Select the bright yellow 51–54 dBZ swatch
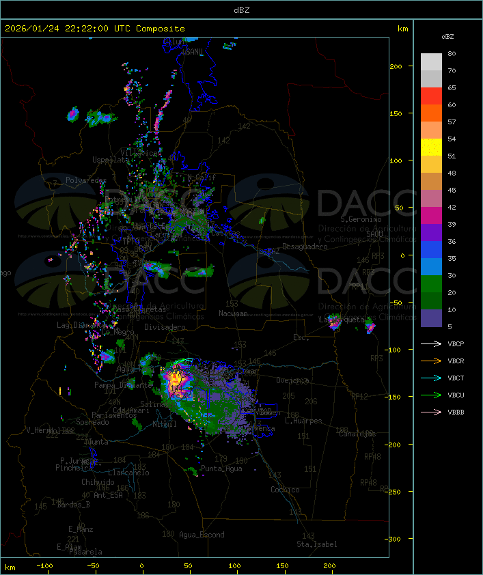 coord(431,148)
